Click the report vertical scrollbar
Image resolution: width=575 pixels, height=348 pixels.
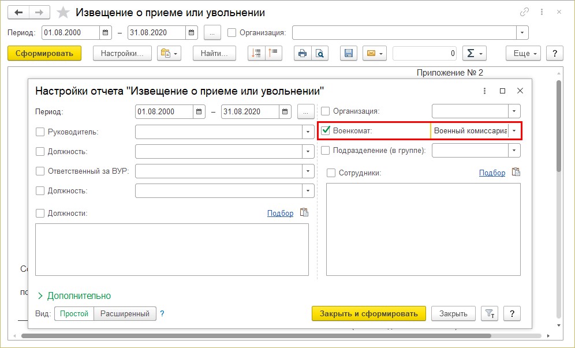[x=558, y=126]
